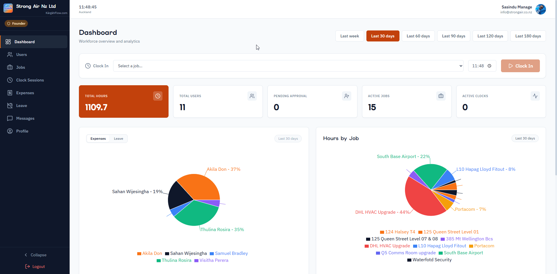The width and height of the screenshot is (557, 274).
Task: Click the Logout arrow icon
Action: [28, 266]
